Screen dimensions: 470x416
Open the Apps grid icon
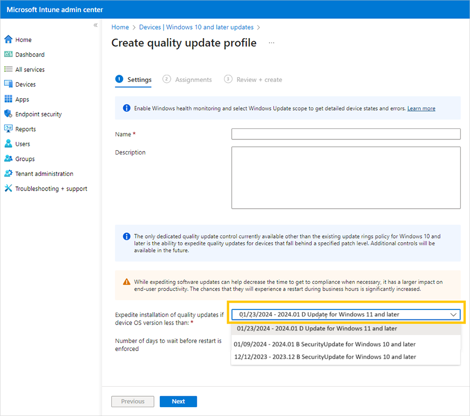click(x=8, y=99)
